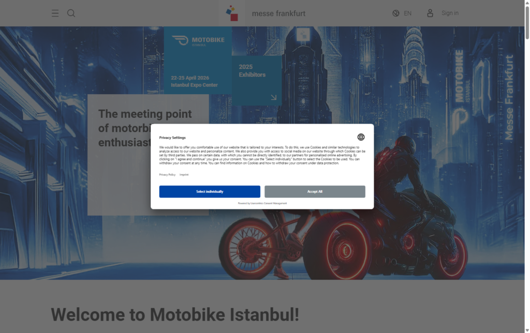
Task: Click the vertical scrollbar thumb
Action: click(527, 23)
